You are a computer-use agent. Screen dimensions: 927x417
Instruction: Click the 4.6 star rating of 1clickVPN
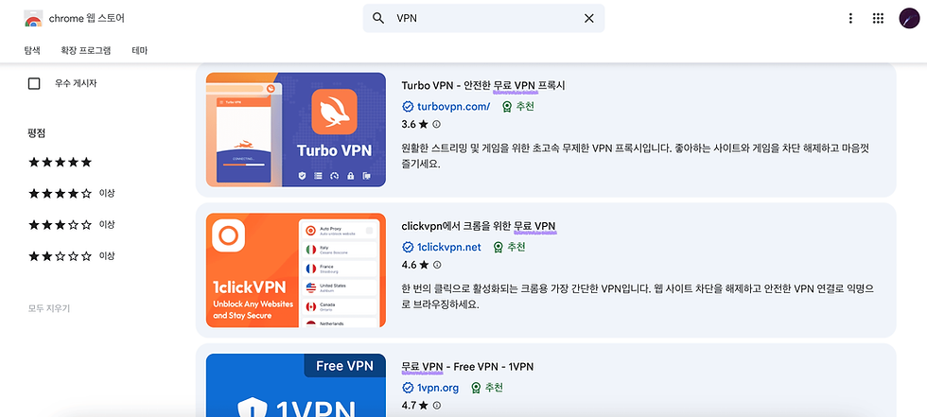click(414, 265)
